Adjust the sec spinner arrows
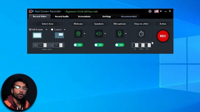 (x=149, y=45)
